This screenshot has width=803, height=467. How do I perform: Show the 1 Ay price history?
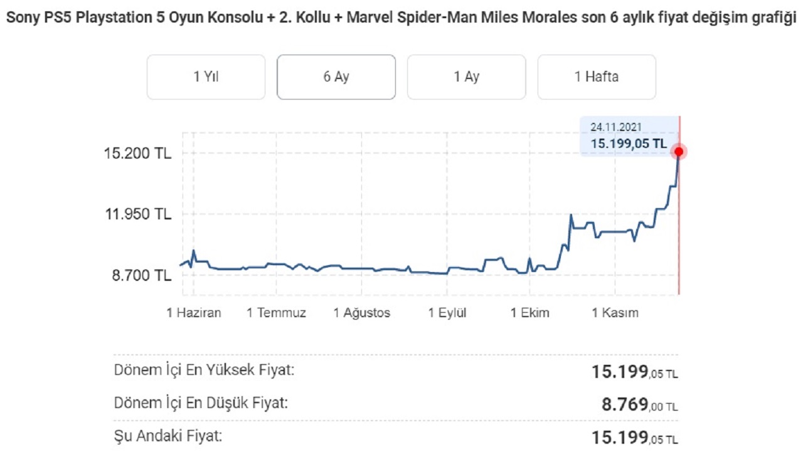click(466, 77)
